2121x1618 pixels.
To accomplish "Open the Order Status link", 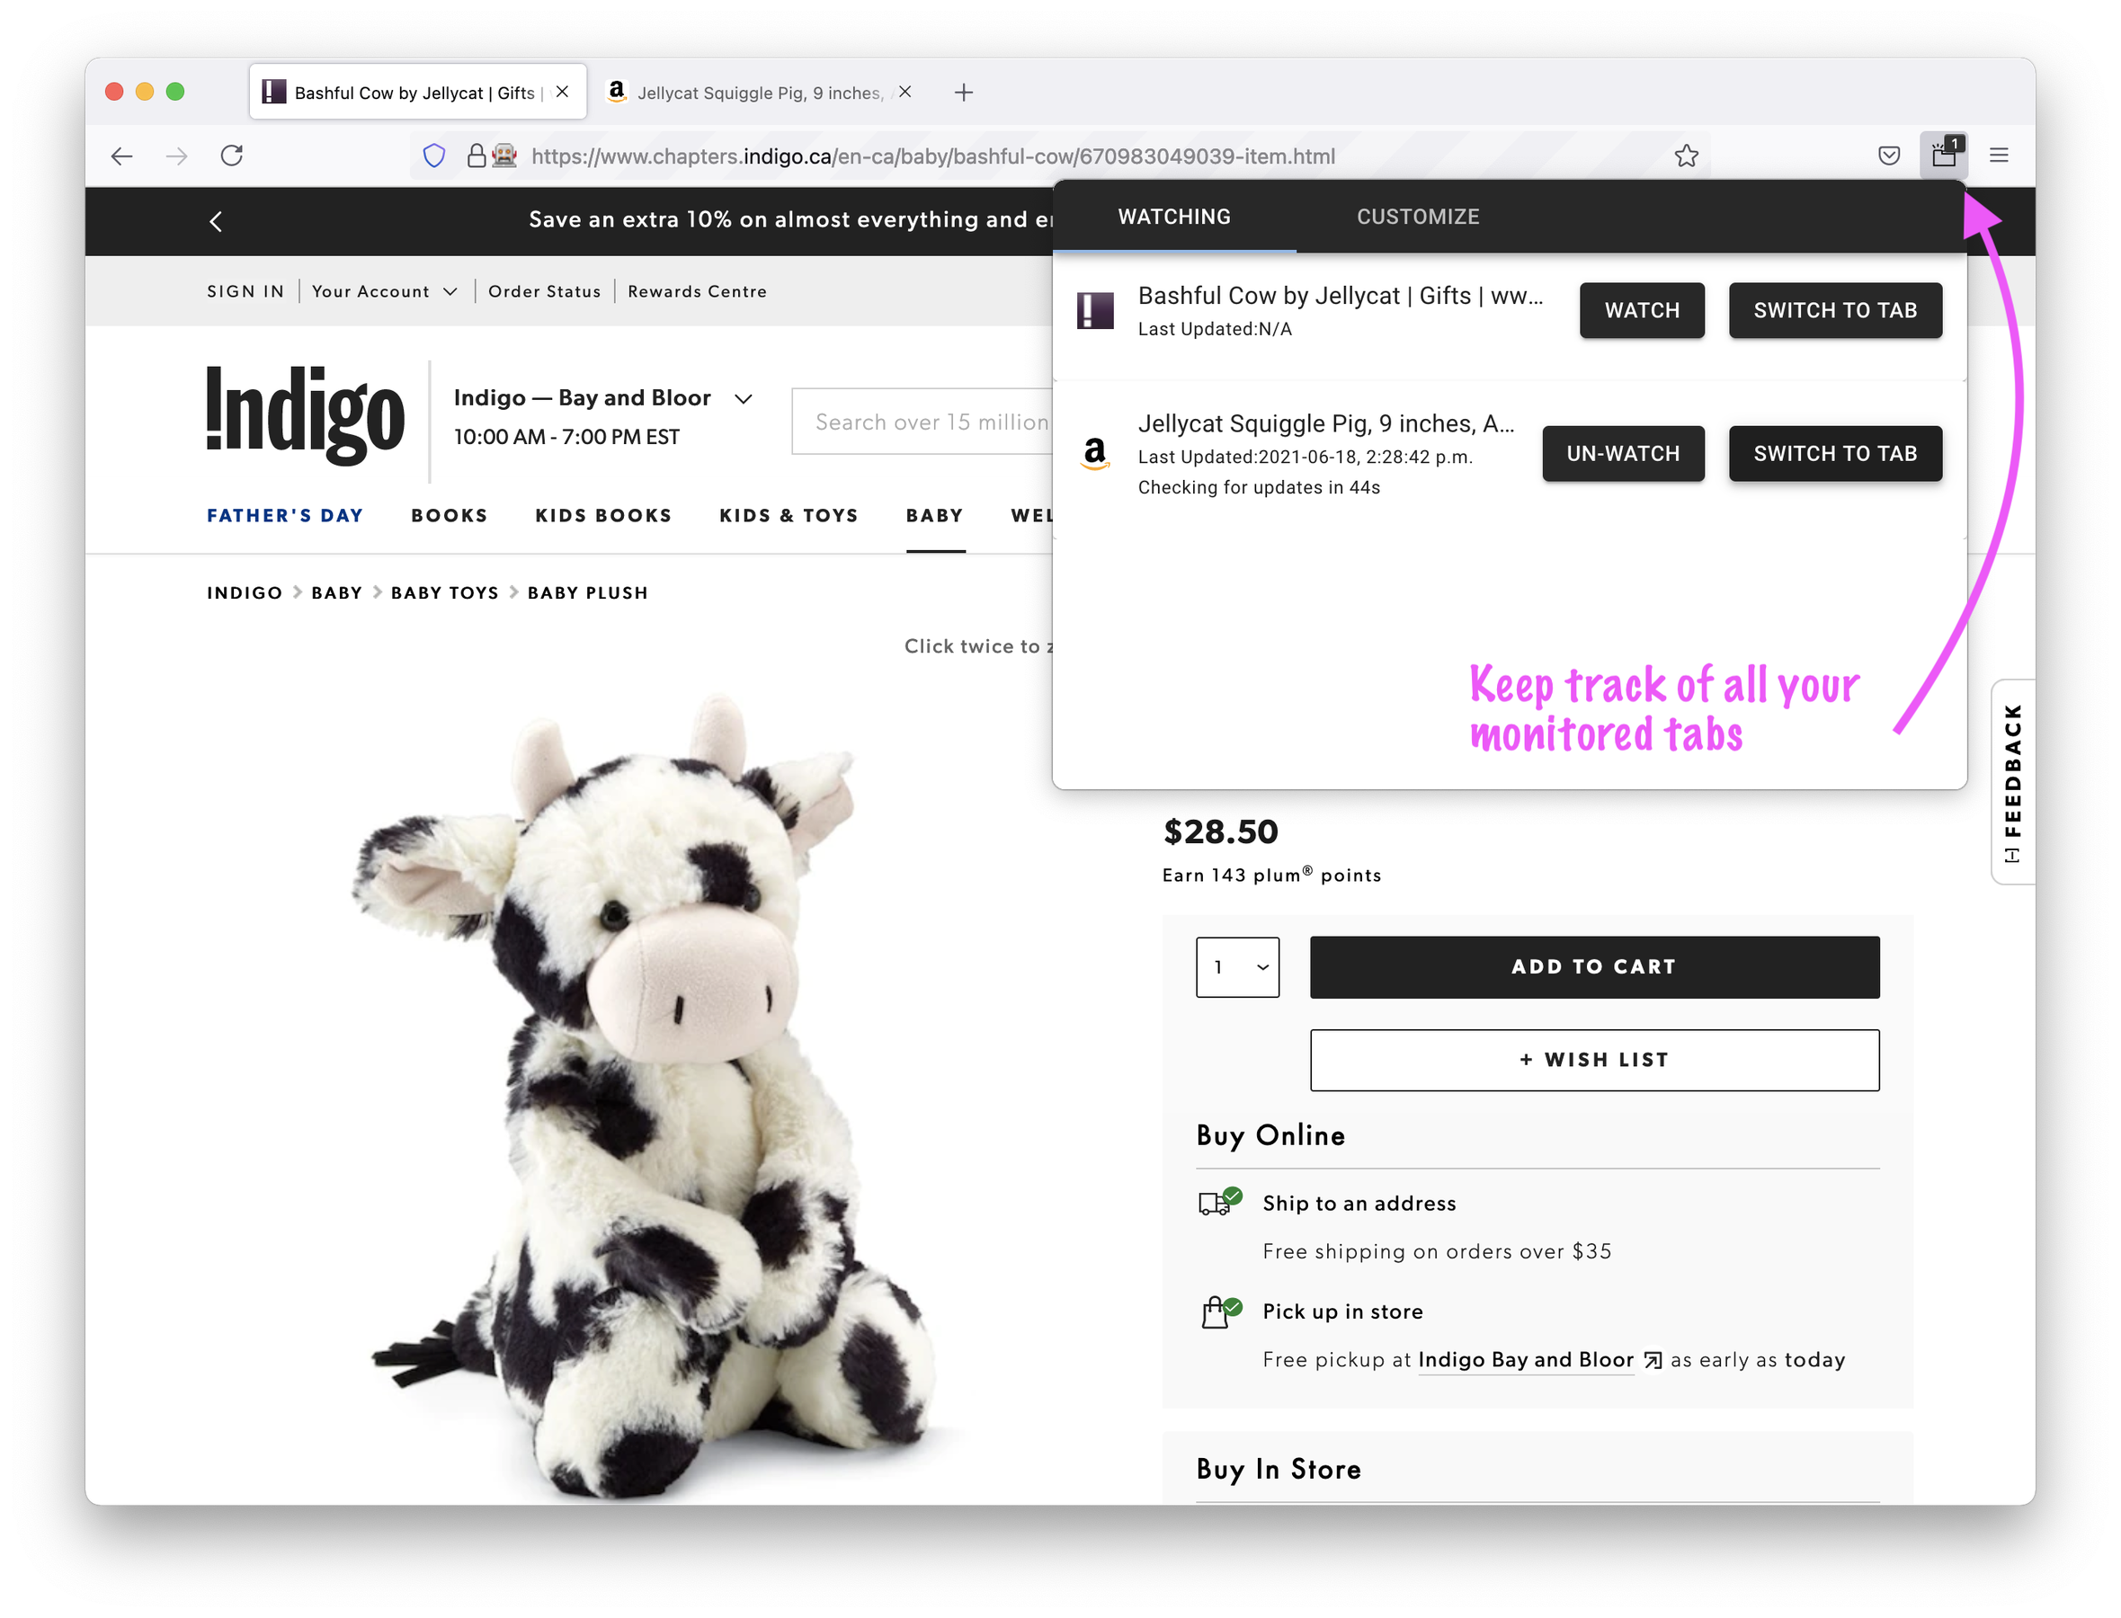I will [544, 292].
